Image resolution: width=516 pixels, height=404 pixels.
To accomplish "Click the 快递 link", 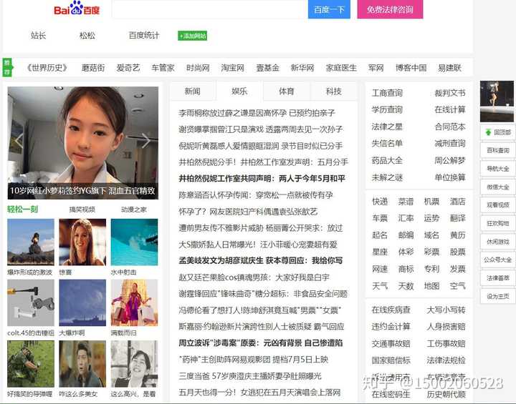I will pyautogui.click(x=380, y=202).
